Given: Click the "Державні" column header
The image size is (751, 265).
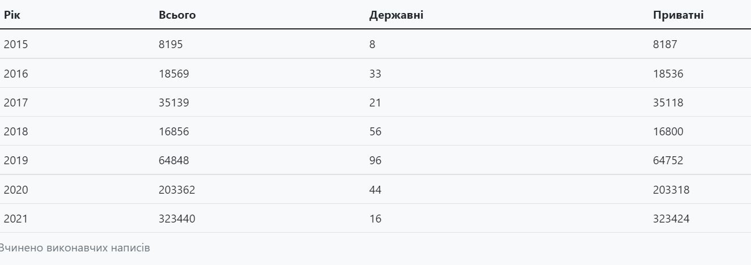Looking at the screenshot, I should point(396,15).
